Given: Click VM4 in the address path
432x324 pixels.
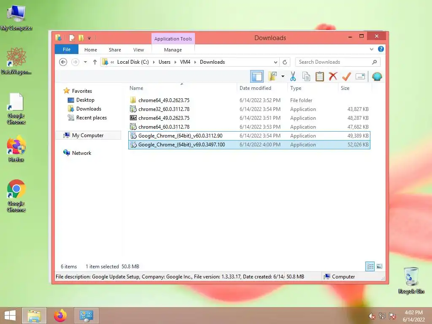Looking at the screenshot, I should [x=185, y=62].
